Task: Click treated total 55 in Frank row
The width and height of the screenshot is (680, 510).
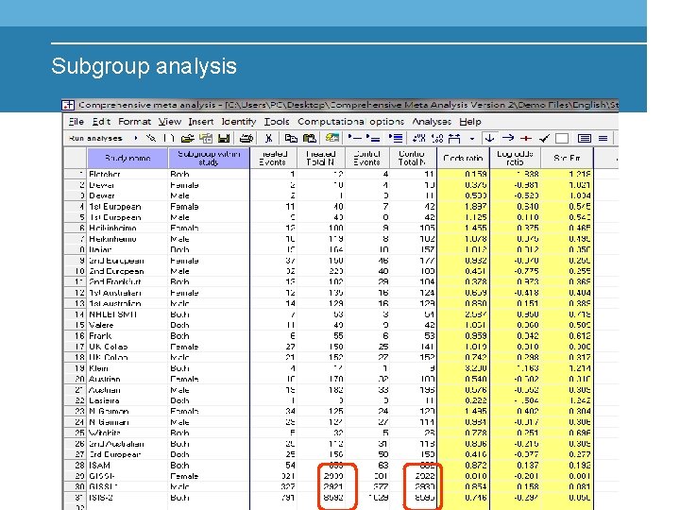Action: tap(321, 335)
